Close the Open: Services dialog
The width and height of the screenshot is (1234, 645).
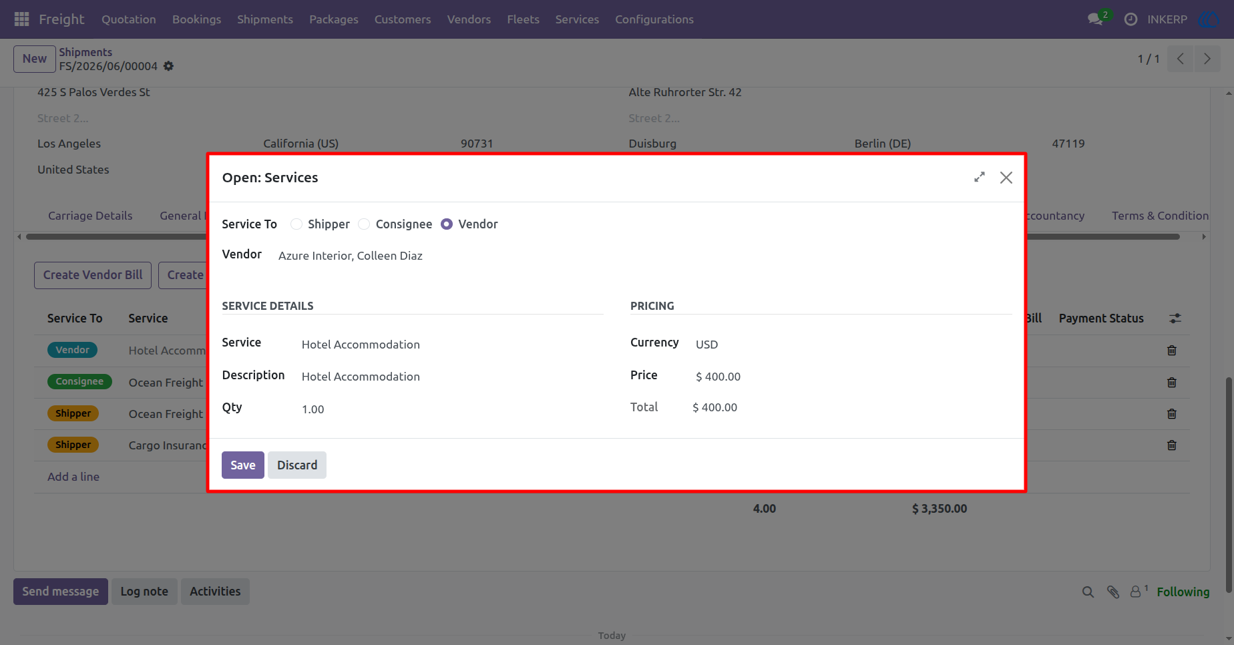(x=1006, y=177)
